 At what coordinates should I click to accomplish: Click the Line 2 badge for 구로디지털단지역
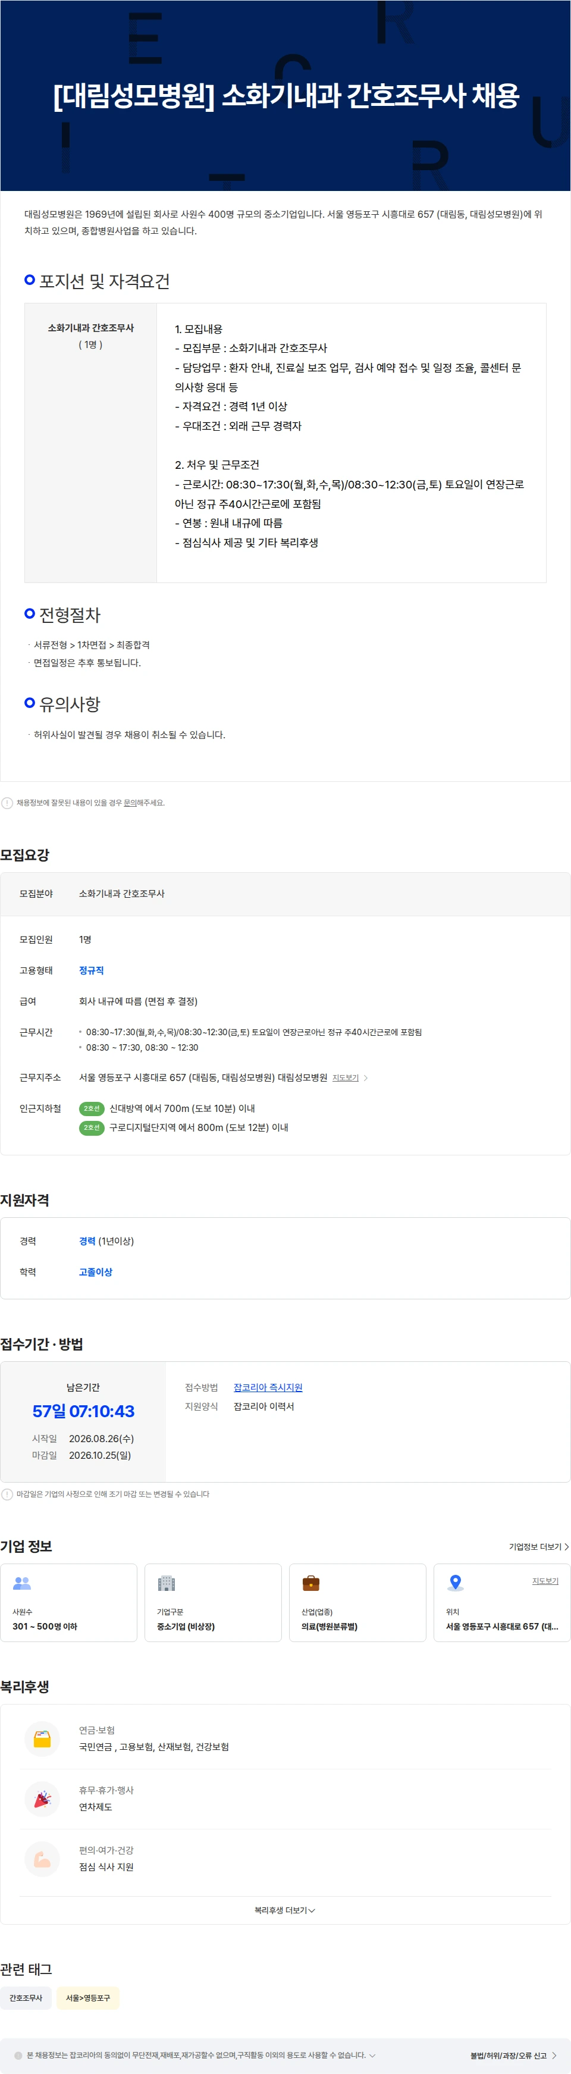pyautogui.click(x=92, y=1127)
